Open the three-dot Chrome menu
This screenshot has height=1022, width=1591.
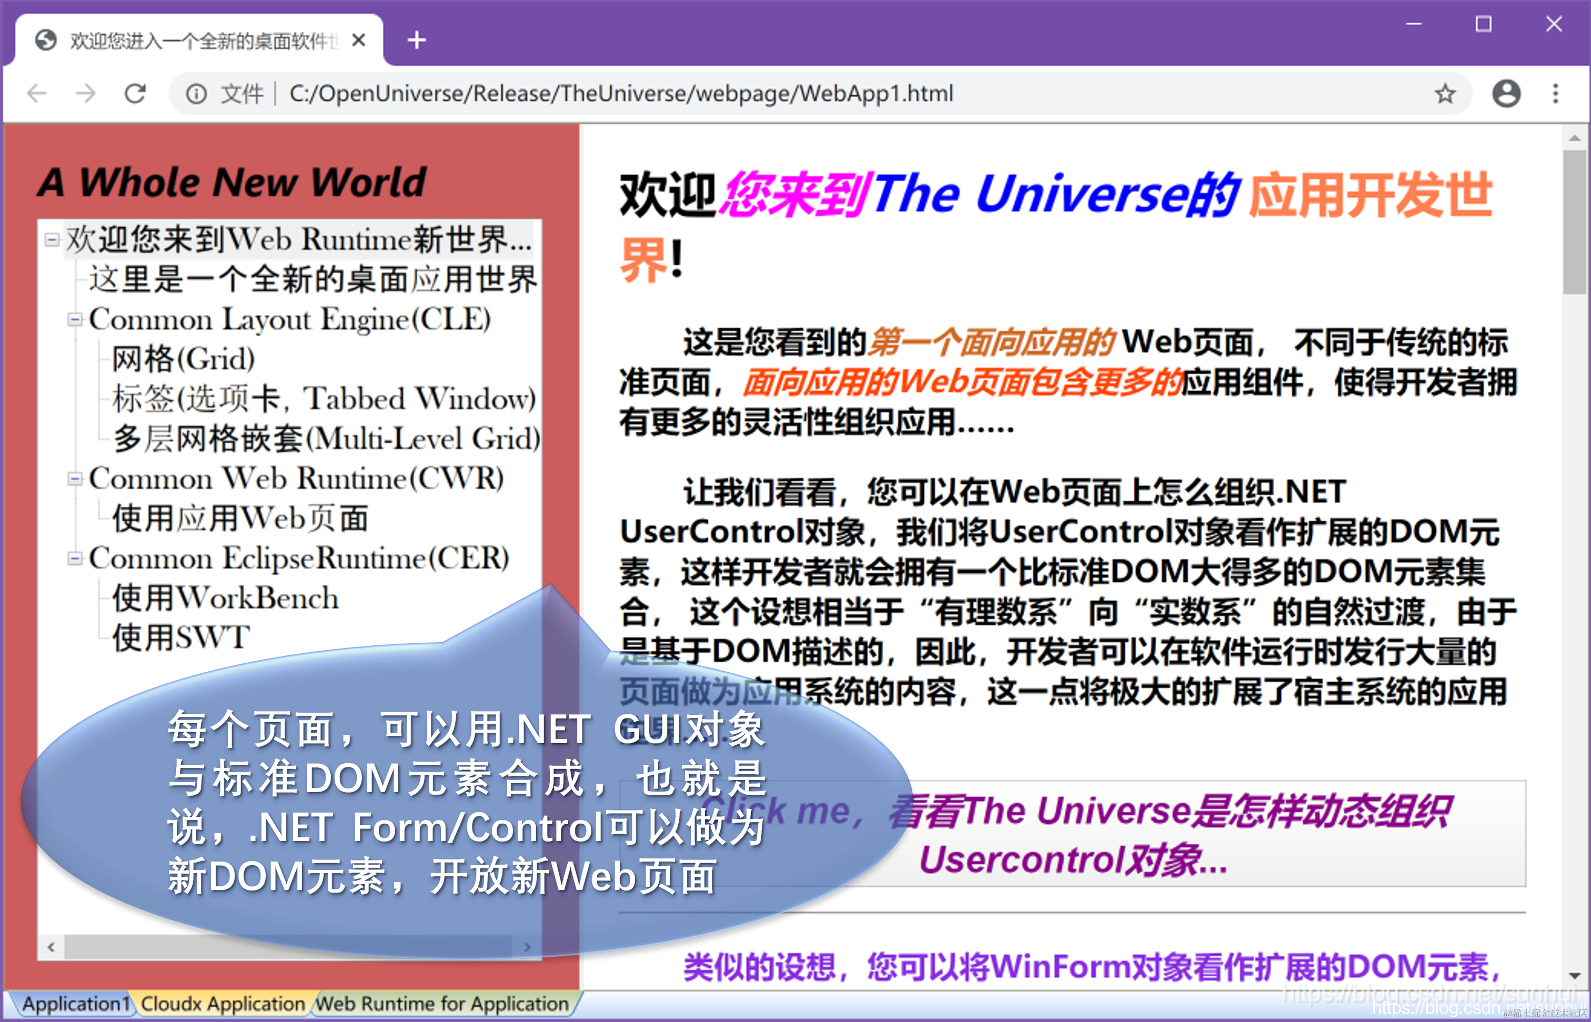coord(1555,94)
